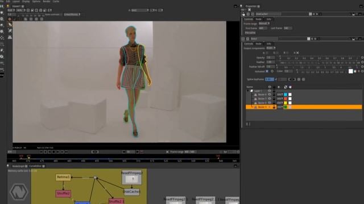Hide Layer1 using its eye icon

[270, 91]
